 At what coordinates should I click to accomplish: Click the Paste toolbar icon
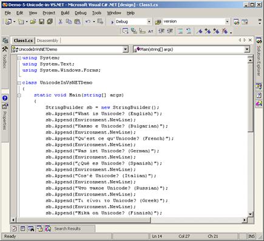coord(78,21)
